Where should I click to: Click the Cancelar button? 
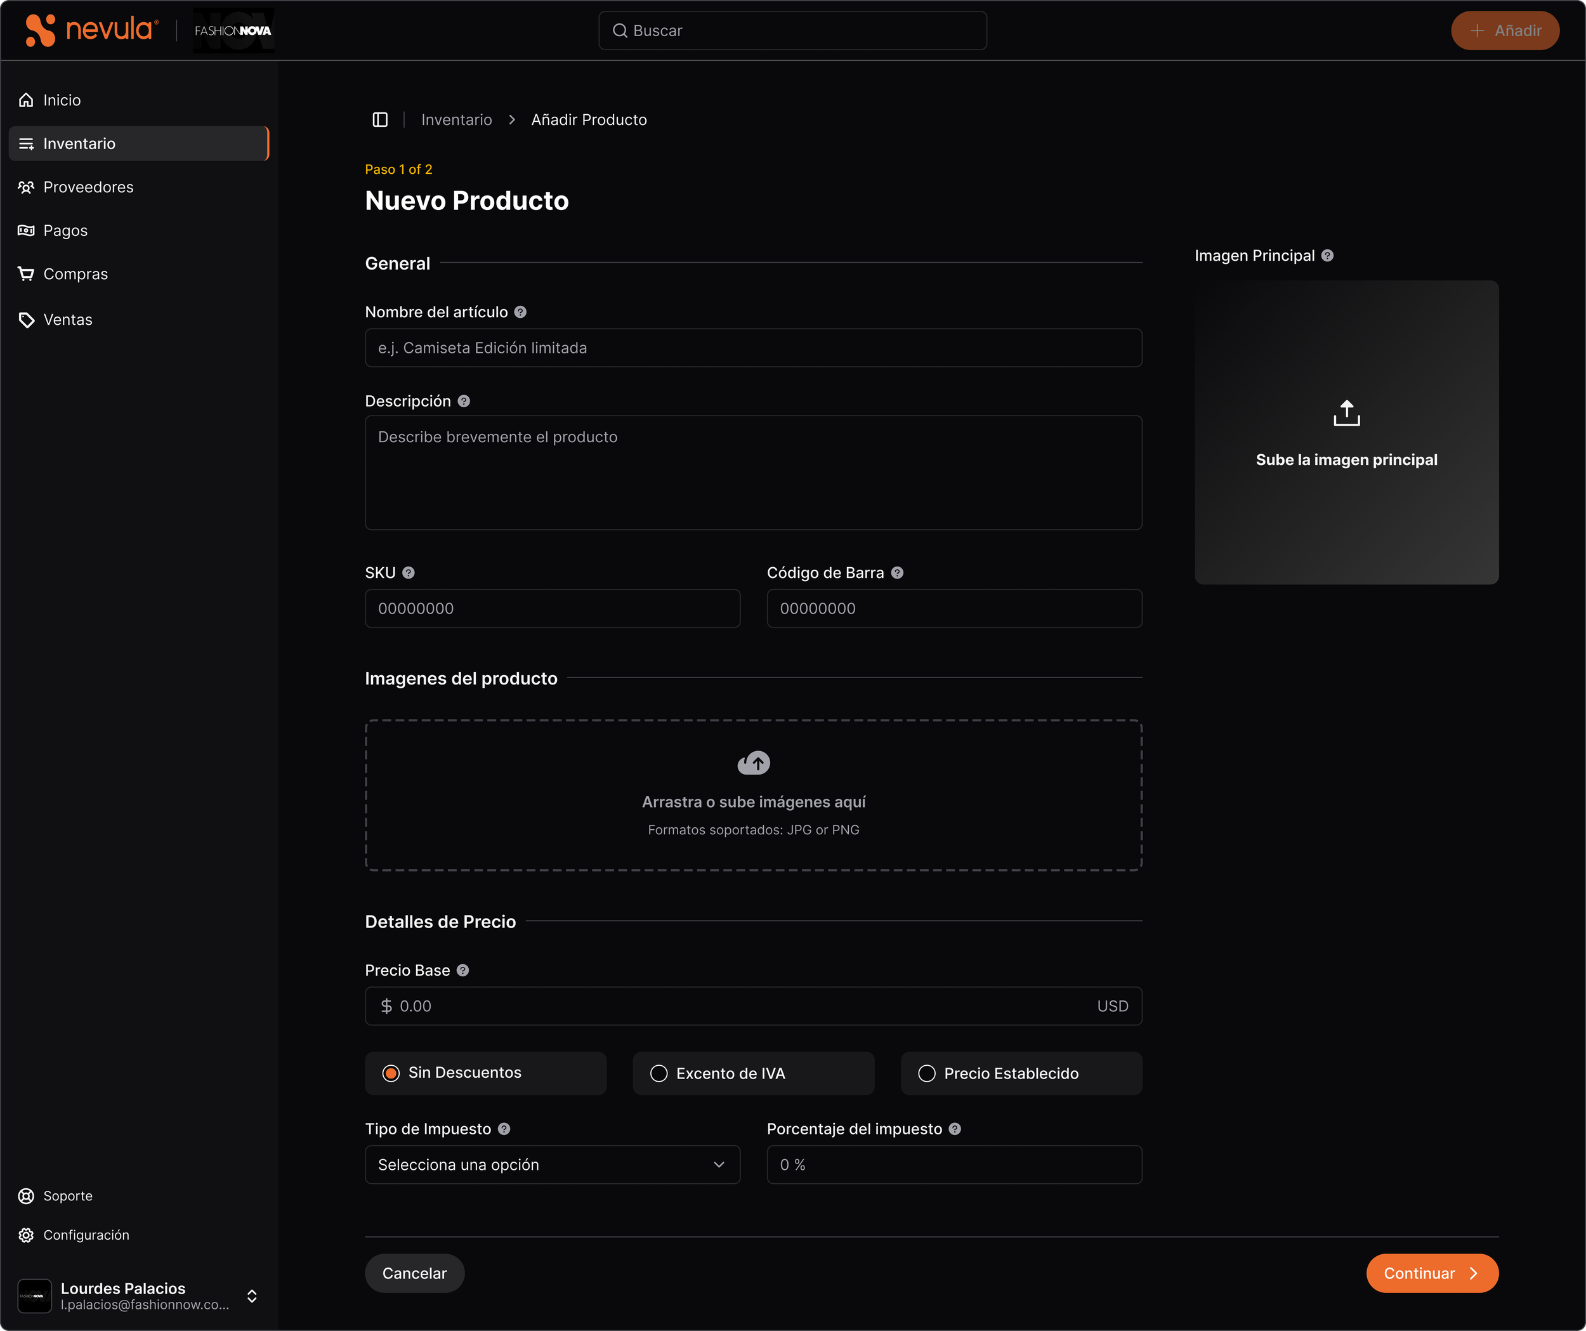414,1273
